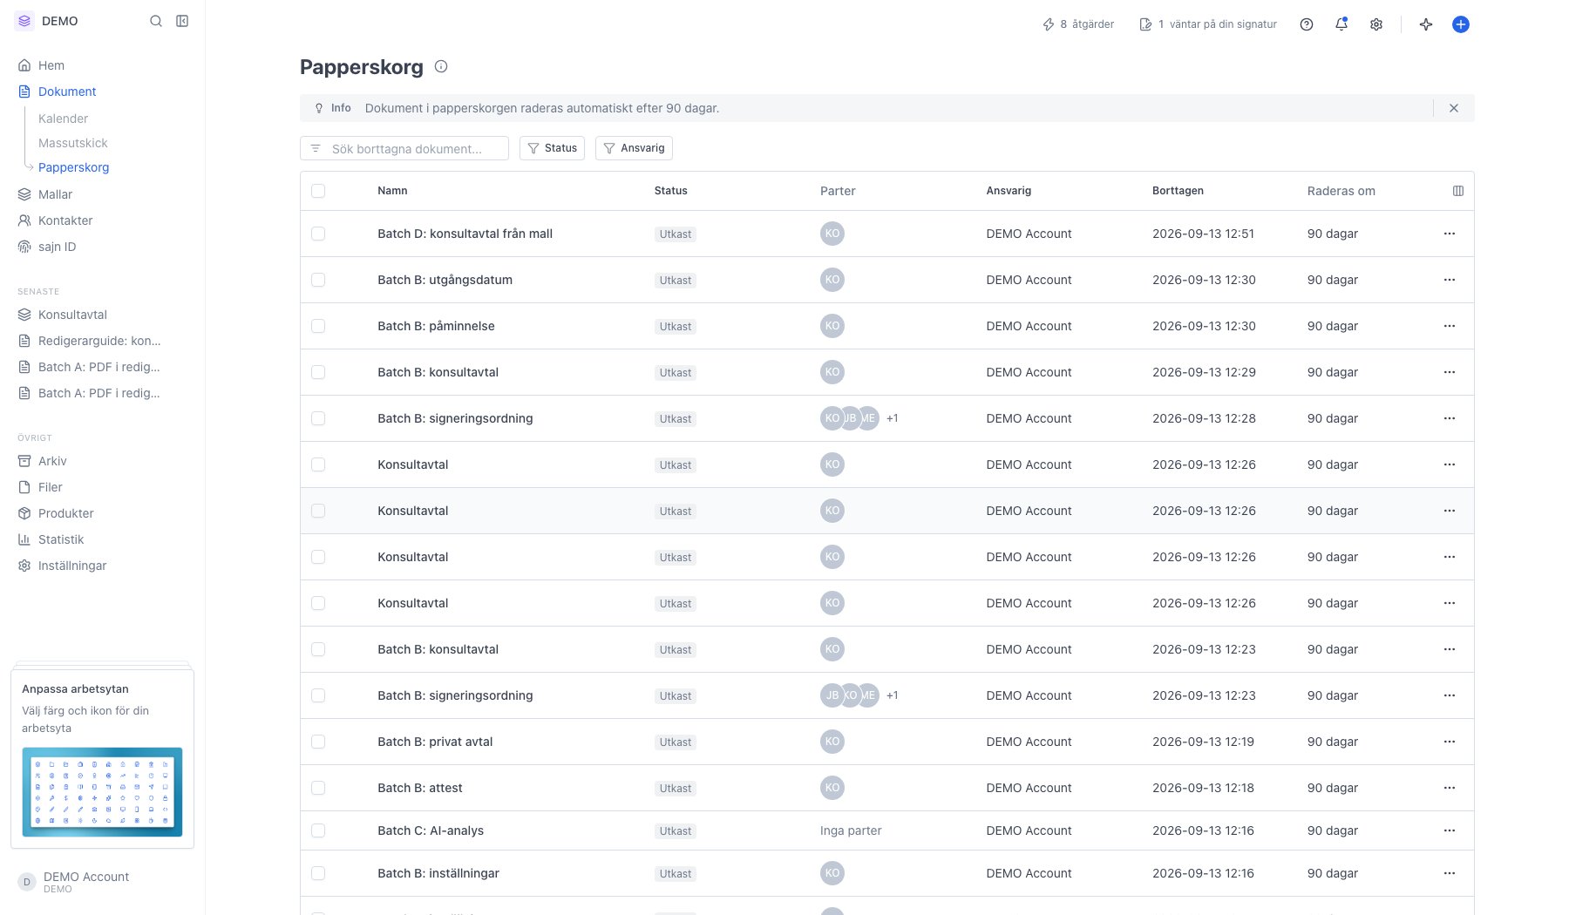Open notifications bell icon
This screenshot has width=1569, height=915.
(x=1341, y=24)
